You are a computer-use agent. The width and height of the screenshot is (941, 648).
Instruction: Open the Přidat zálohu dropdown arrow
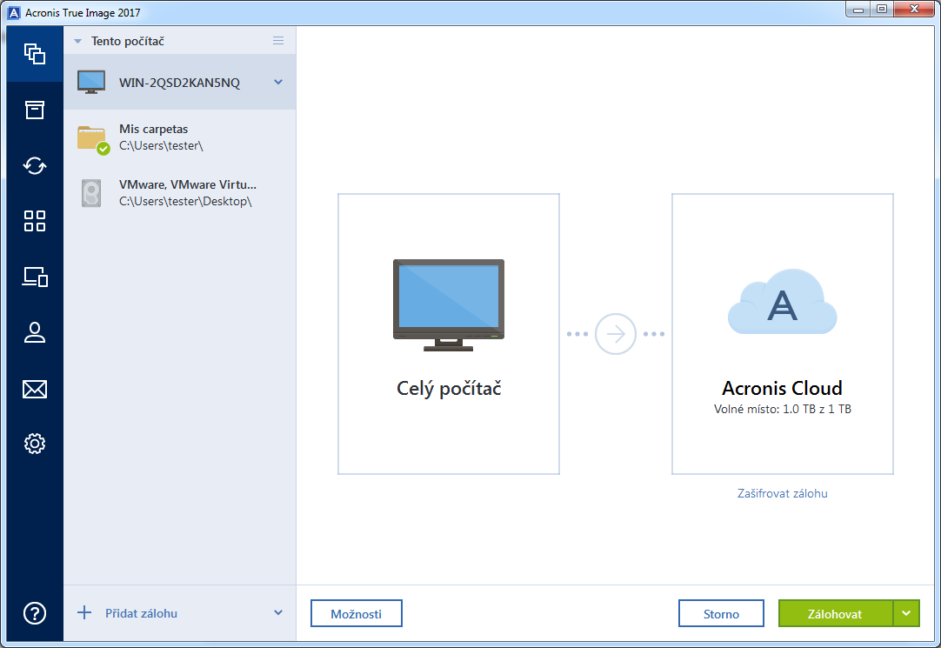(x=278, y=612)
